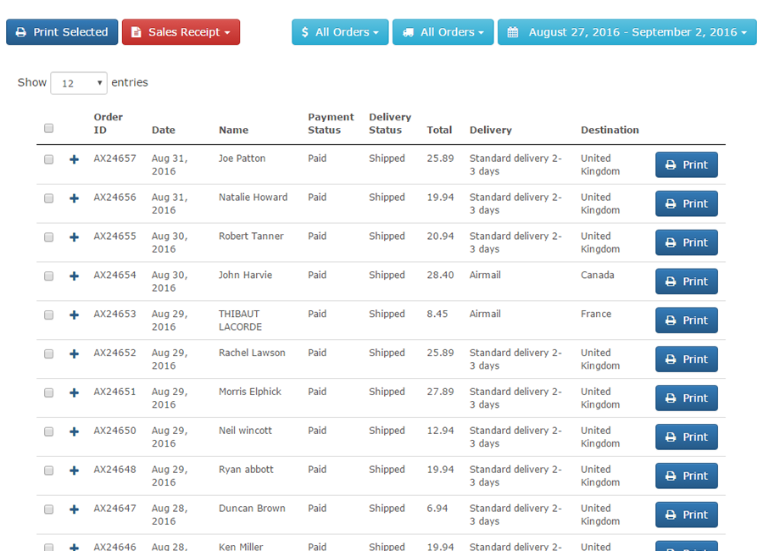Click plus icon beside order AX24654

pos(74,276)
